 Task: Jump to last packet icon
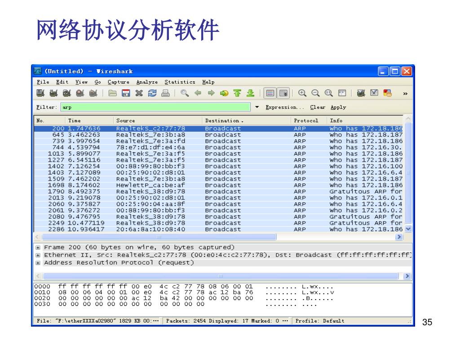tap(251, 93)
